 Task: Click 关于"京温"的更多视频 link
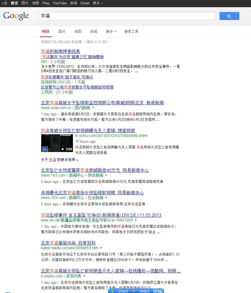click(x=59, y=160)
